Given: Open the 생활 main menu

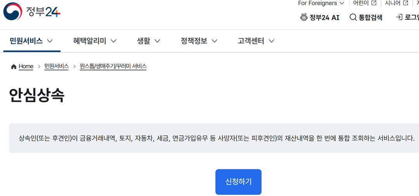Looking at the screenshot, I should coord(144,41).
